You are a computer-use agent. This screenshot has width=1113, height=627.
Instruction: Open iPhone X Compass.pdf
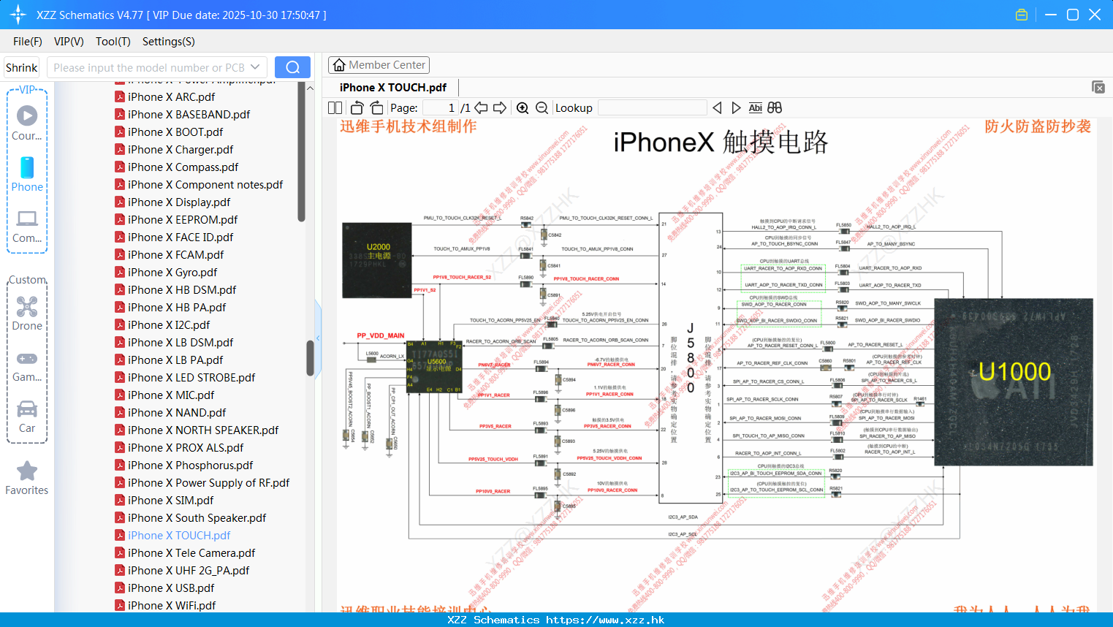coord(183,167)
